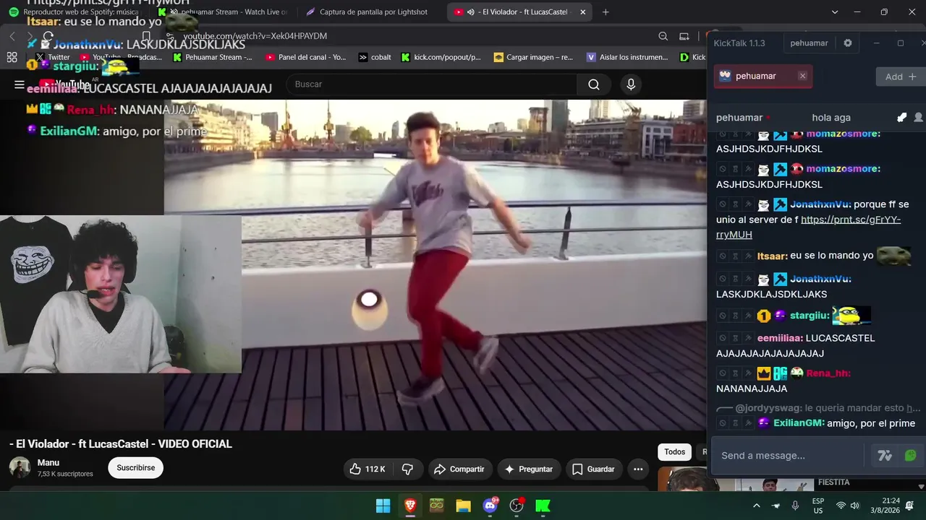Open KickTalk settings gear
Viewport: 926px width, 520px height.
(x=848, y=43)
